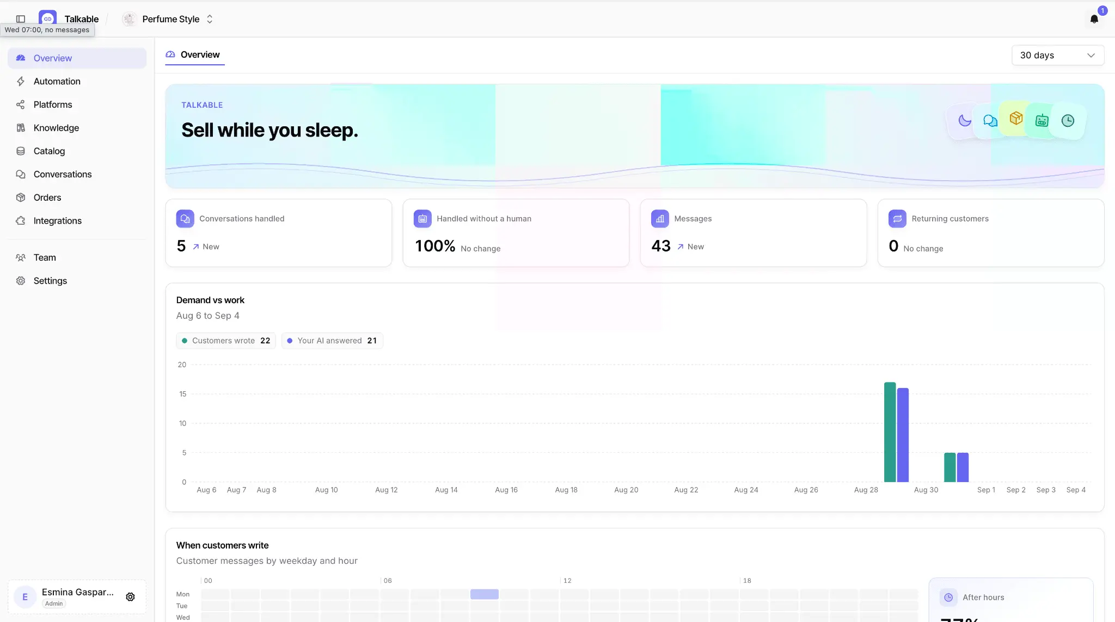1115x622 pixels.
Task: Click the short purple AI answered bar
Action: pyautogui.click(x=963, y=467)
